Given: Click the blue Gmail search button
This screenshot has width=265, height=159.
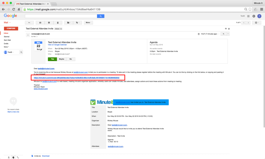Looking at the screenshot, I should [x=101, y=16].
